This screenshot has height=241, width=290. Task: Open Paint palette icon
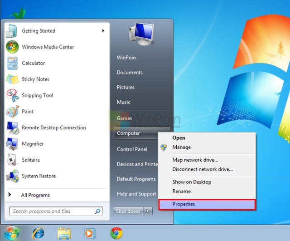point(12,112)
